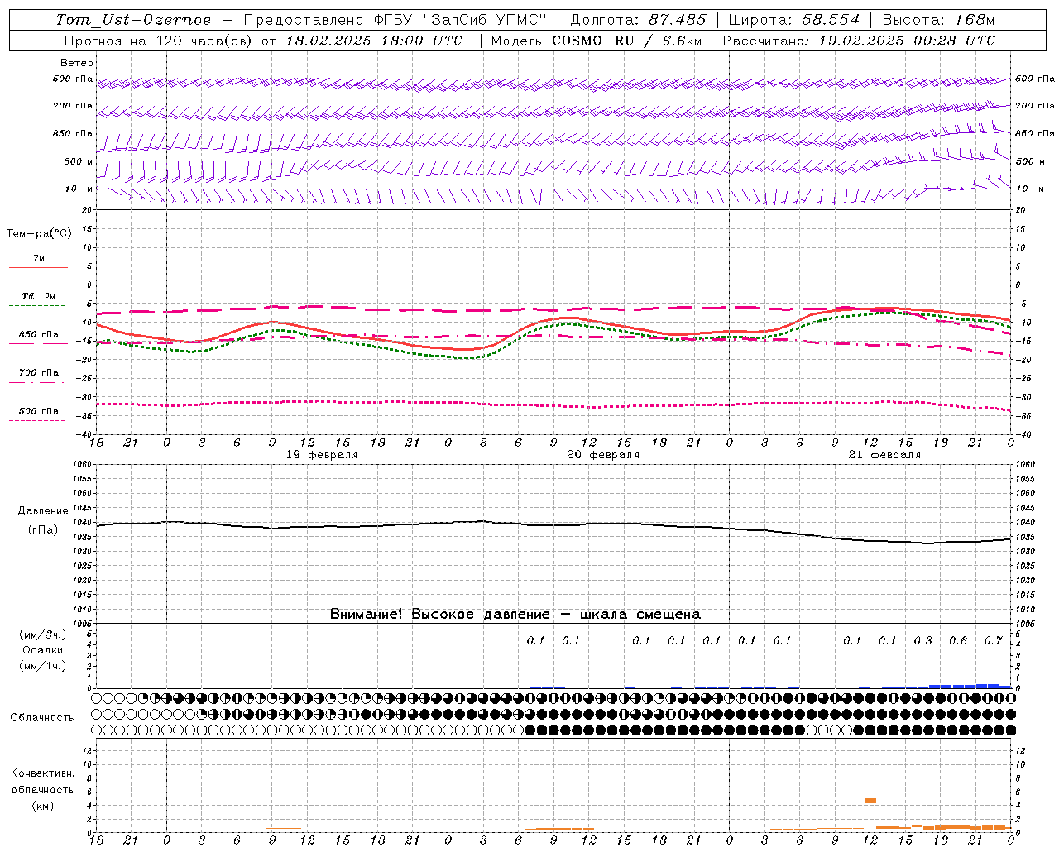Click the Осадки precipitation label

[42, 650]
